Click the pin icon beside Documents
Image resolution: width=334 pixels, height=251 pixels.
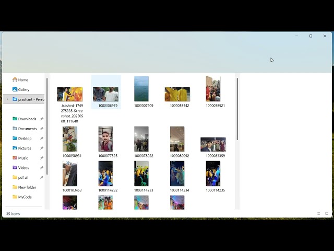coord(42,129)
